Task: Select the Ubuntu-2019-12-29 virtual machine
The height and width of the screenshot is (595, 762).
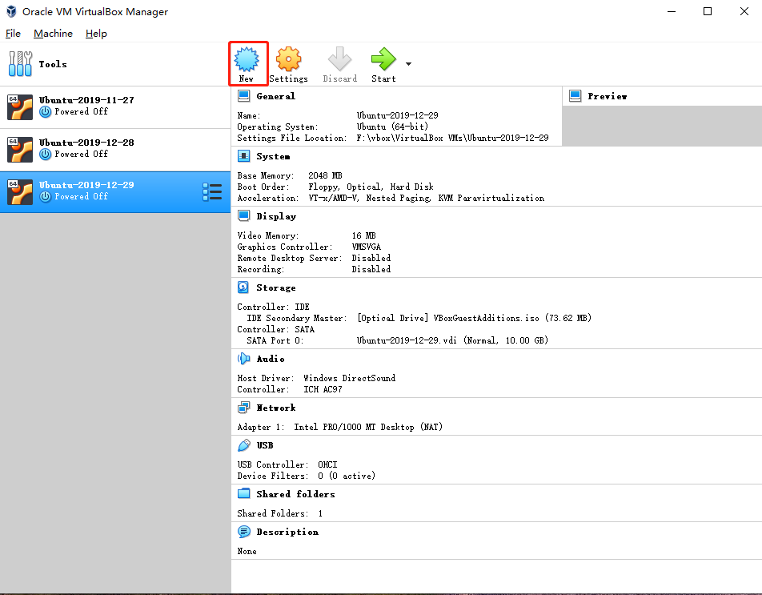Action: coord(115,192)
